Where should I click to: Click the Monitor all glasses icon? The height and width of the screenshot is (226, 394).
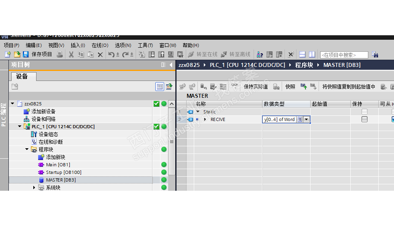[x=235, y=86]
